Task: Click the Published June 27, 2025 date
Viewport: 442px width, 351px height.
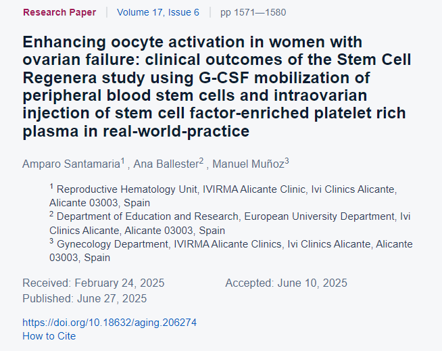Action: click(84, 298)
